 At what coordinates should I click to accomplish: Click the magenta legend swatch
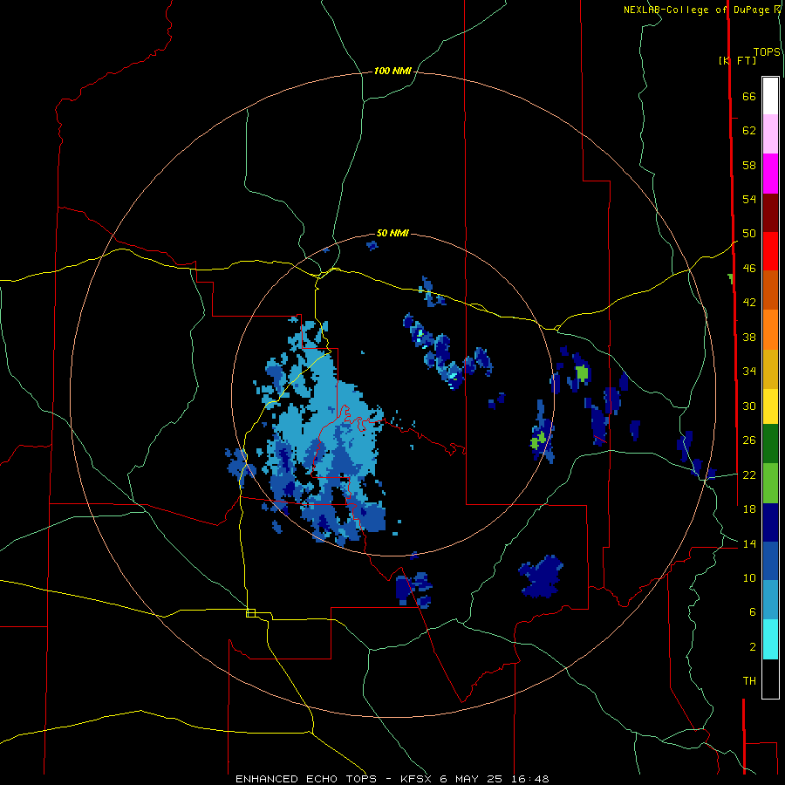tap(770, 174)
